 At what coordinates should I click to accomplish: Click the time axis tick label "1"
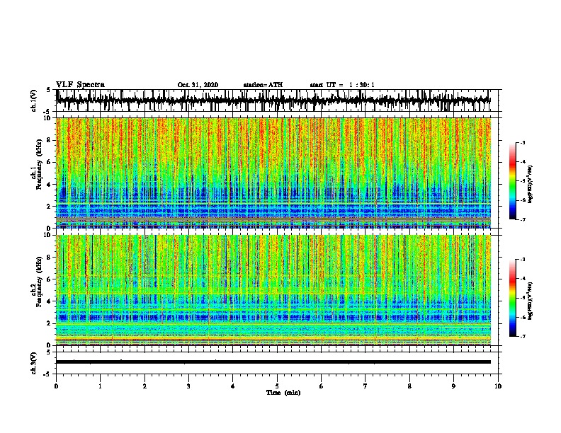[100, 386]
